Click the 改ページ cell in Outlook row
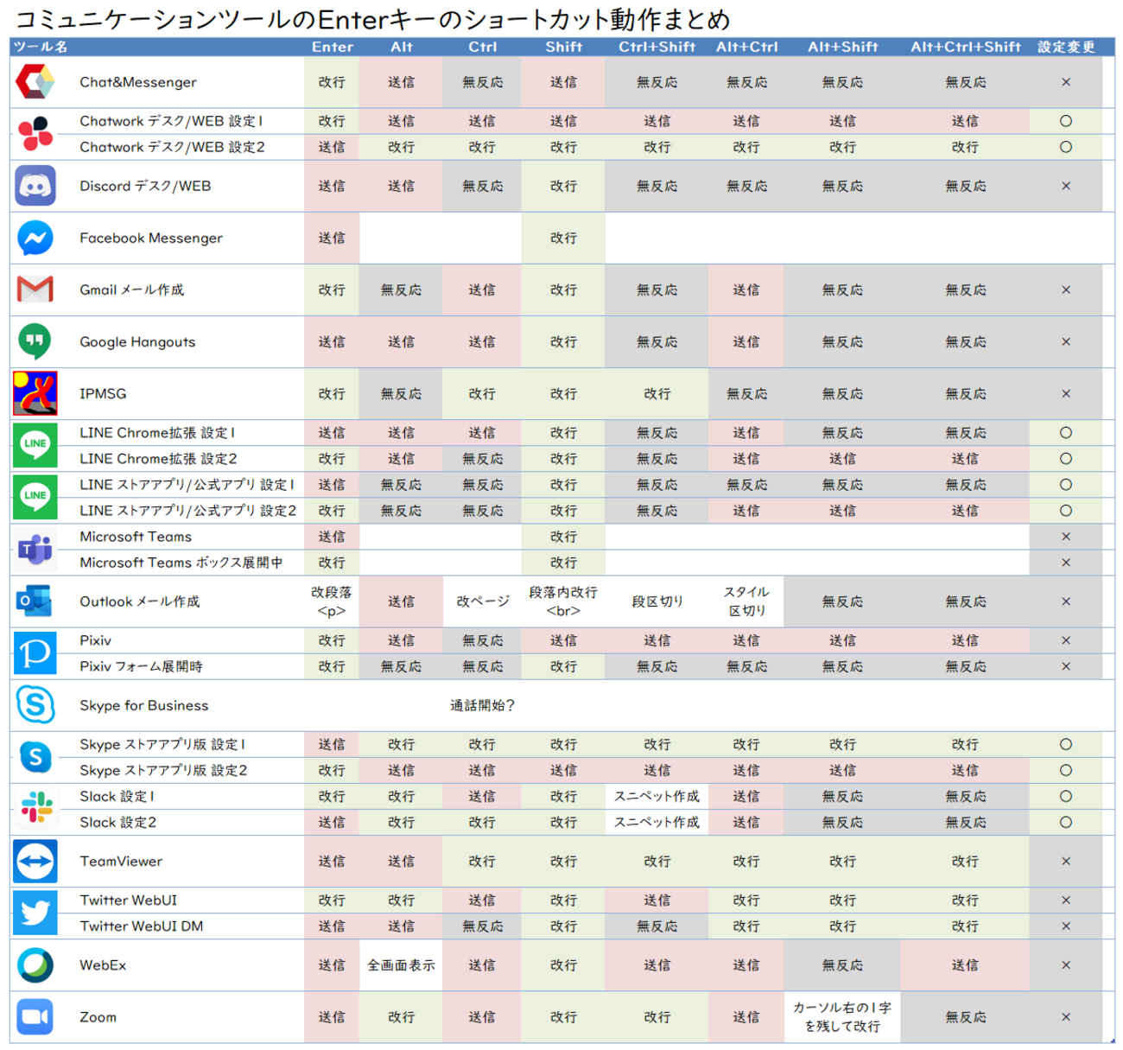Screen dimensions: 1123x1050 coord(482,601)
